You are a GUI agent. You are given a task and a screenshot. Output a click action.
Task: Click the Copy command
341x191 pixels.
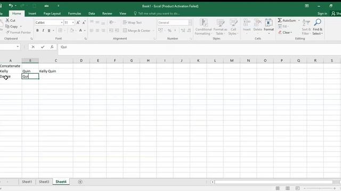(12, 27)
